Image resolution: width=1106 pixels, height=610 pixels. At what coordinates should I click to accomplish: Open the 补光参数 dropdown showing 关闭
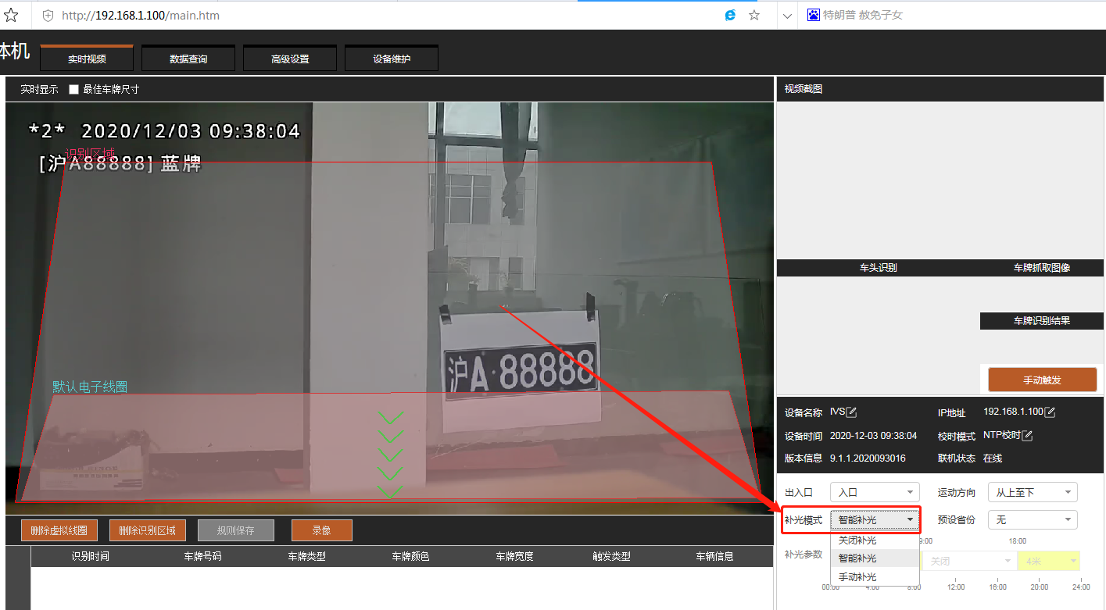968,561
